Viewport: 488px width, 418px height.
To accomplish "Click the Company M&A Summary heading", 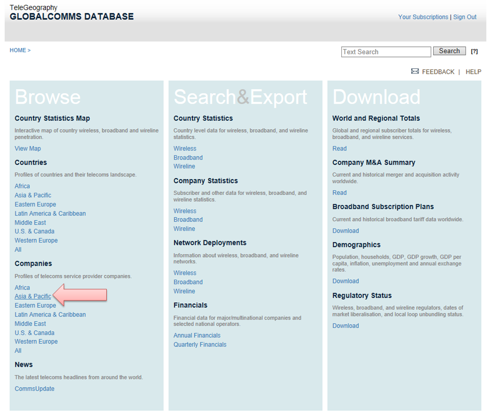I will tap(374, 162).
